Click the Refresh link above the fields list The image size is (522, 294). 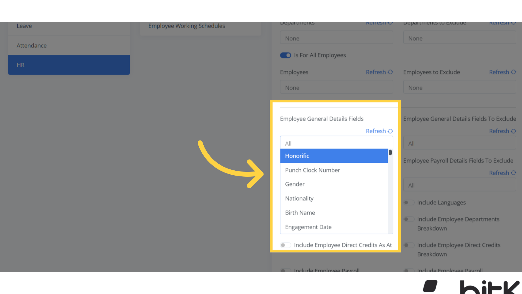(376, 131)
